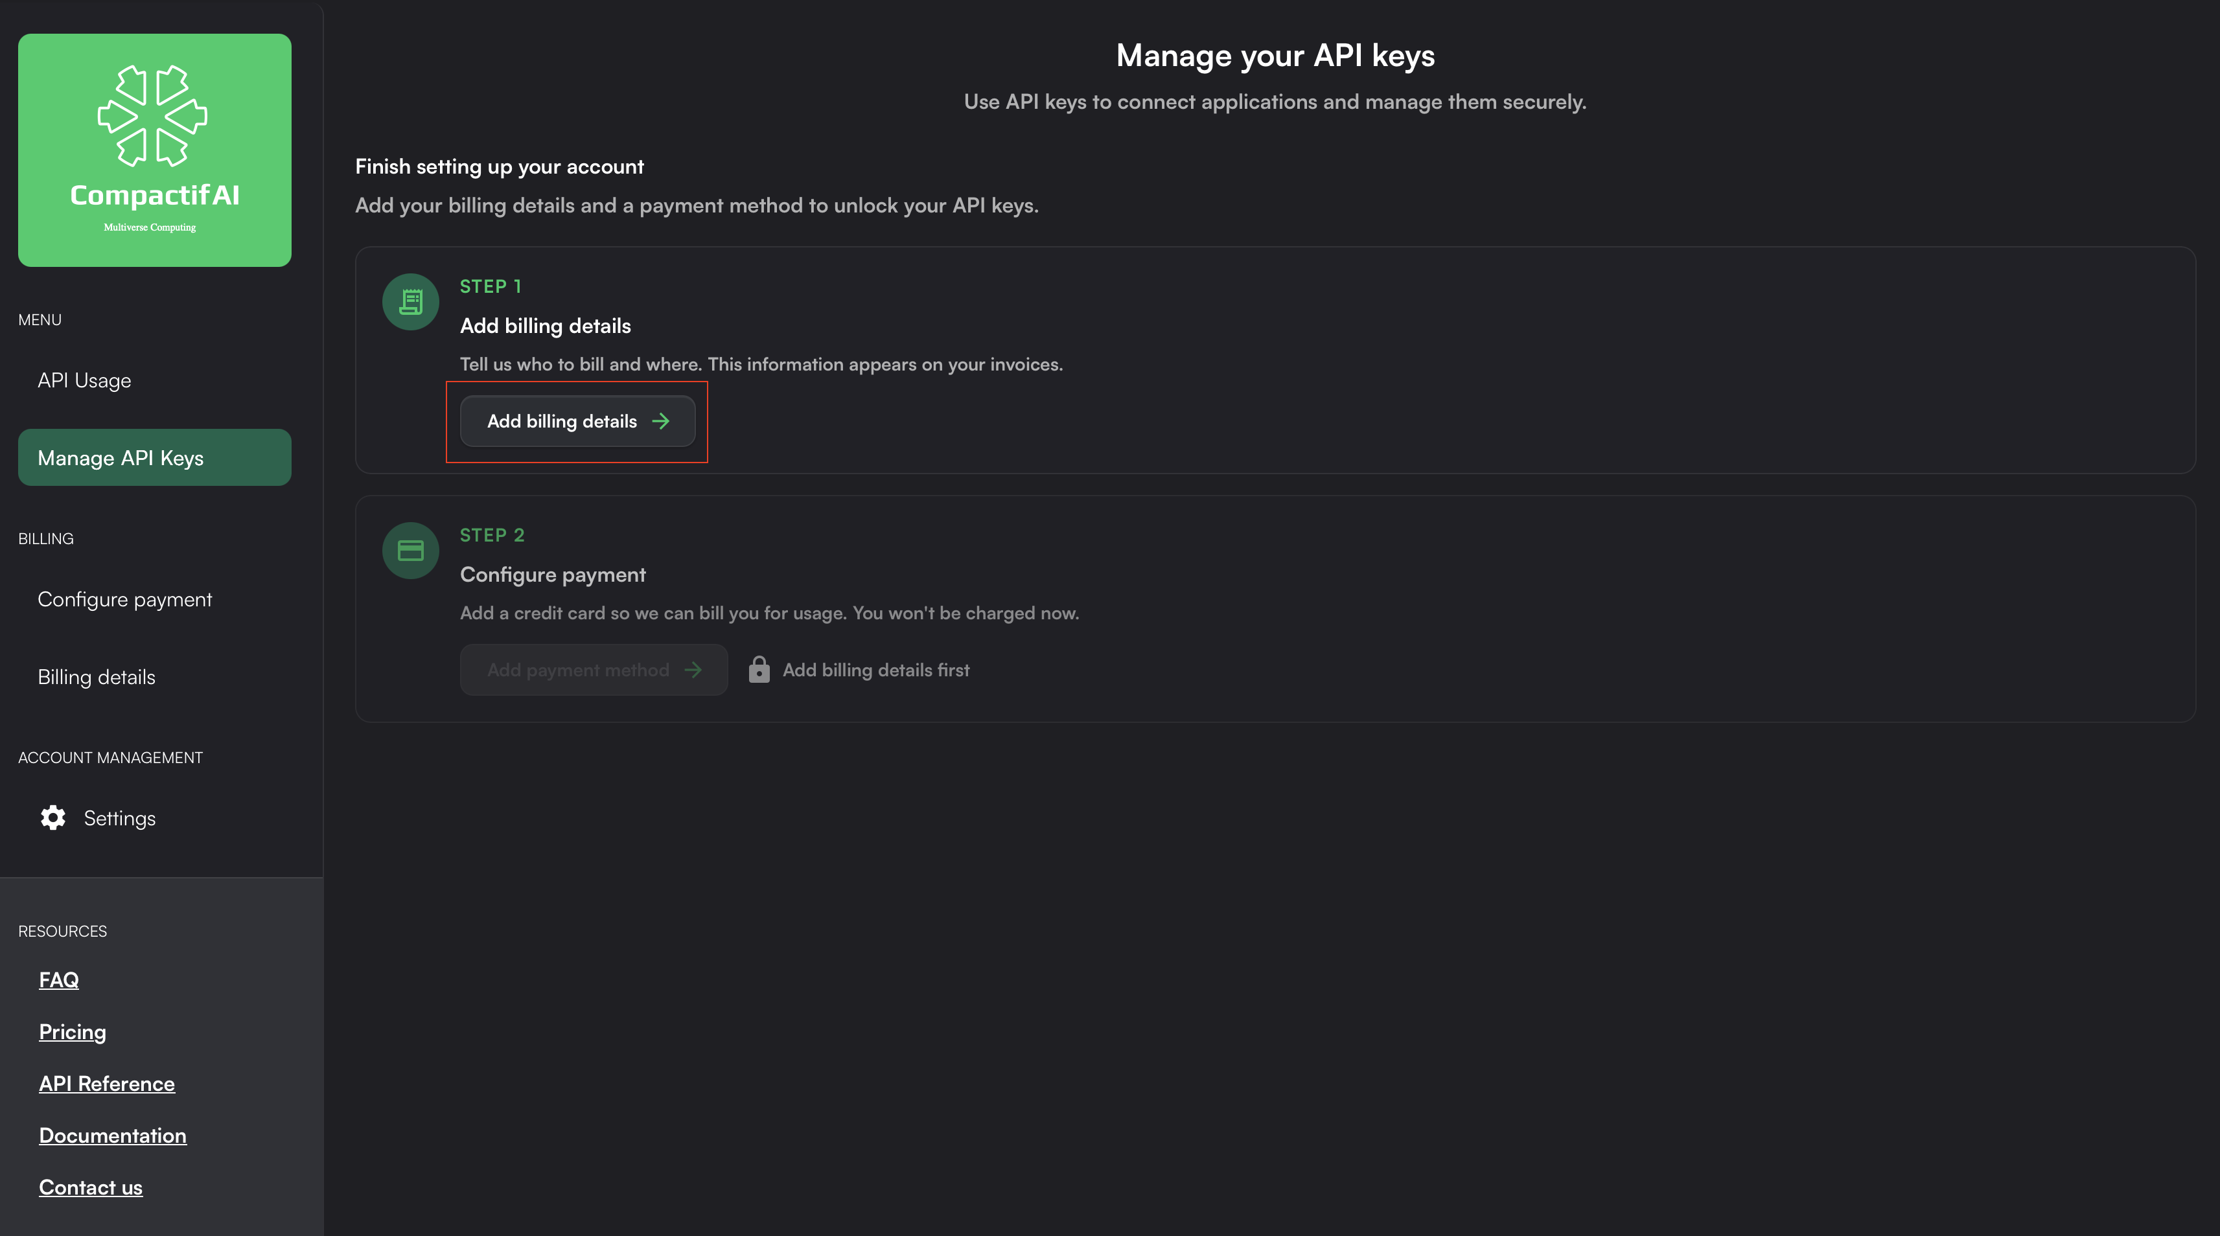Screen dimensions: 2220x1236
Task: Open the Documentation link
Action: [113, 1135]
